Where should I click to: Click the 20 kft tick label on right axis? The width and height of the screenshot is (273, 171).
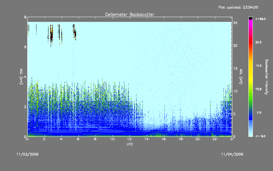(235, 45)
